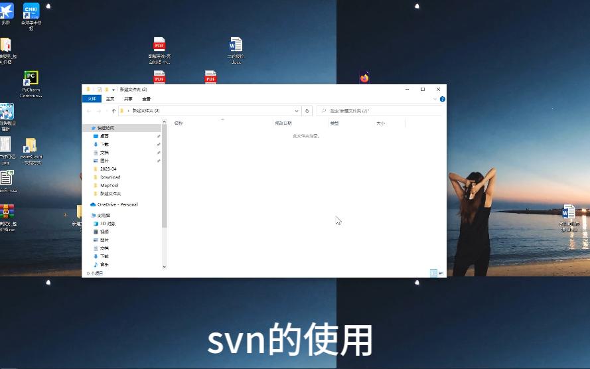Switch to the 查看 ribbon tab

click(147, 99)
